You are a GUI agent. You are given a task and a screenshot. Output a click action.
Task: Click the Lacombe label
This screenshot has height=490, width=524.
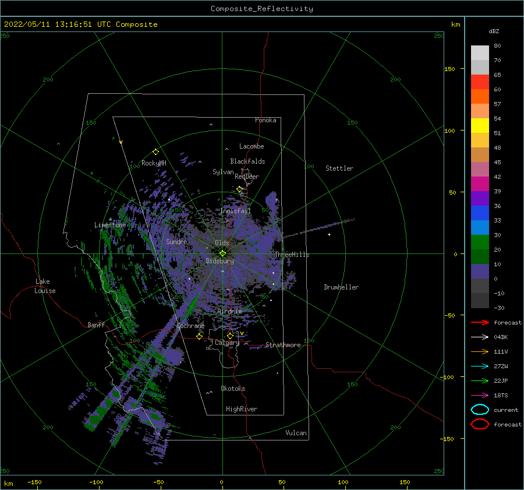[x=252, y=146]
